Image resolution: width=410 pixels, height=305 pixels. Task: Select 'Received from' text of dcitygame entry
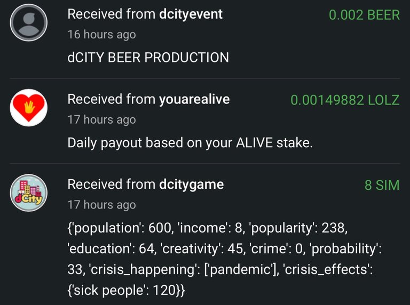[x=112, y=184]
